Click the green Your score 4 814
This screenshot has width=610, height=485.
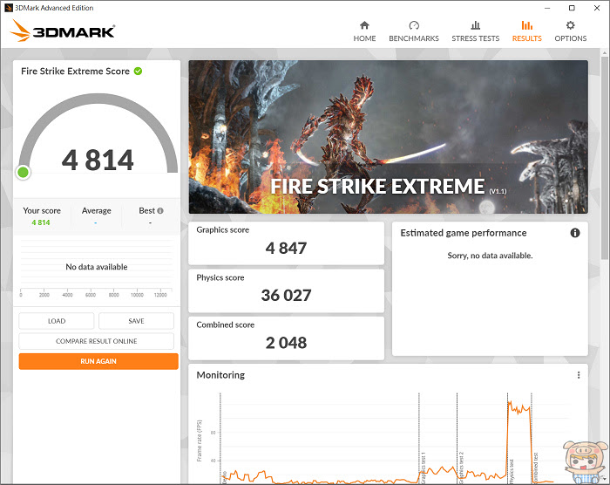[41, 222]
